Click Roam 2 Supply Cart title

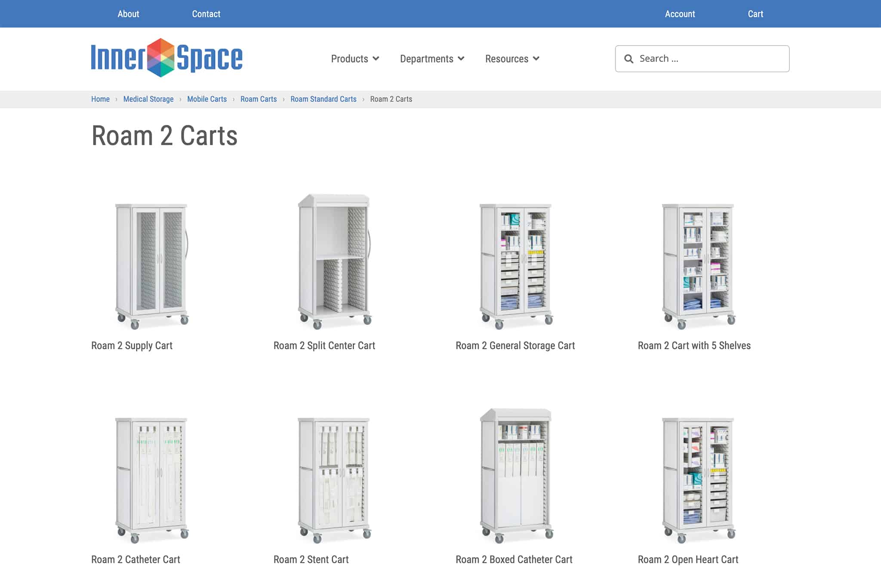coord(132,346)
